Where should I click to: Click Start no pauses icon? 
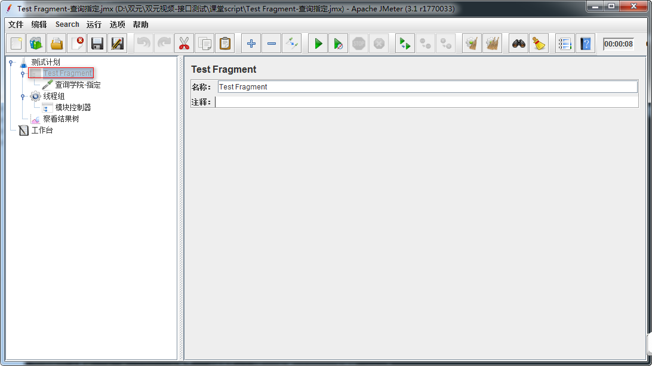coord(339,44)
